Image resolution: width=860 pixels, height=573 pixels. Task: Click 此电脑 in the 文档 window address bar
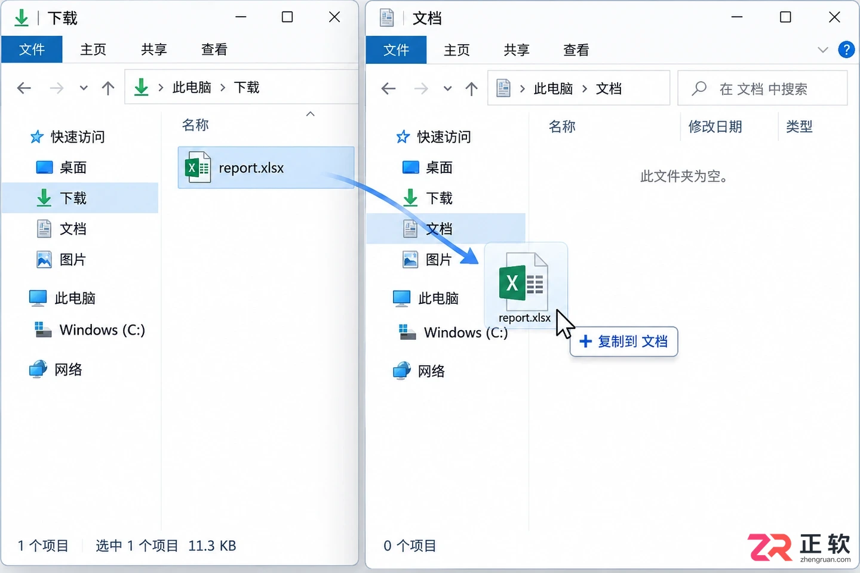(553, 89)
